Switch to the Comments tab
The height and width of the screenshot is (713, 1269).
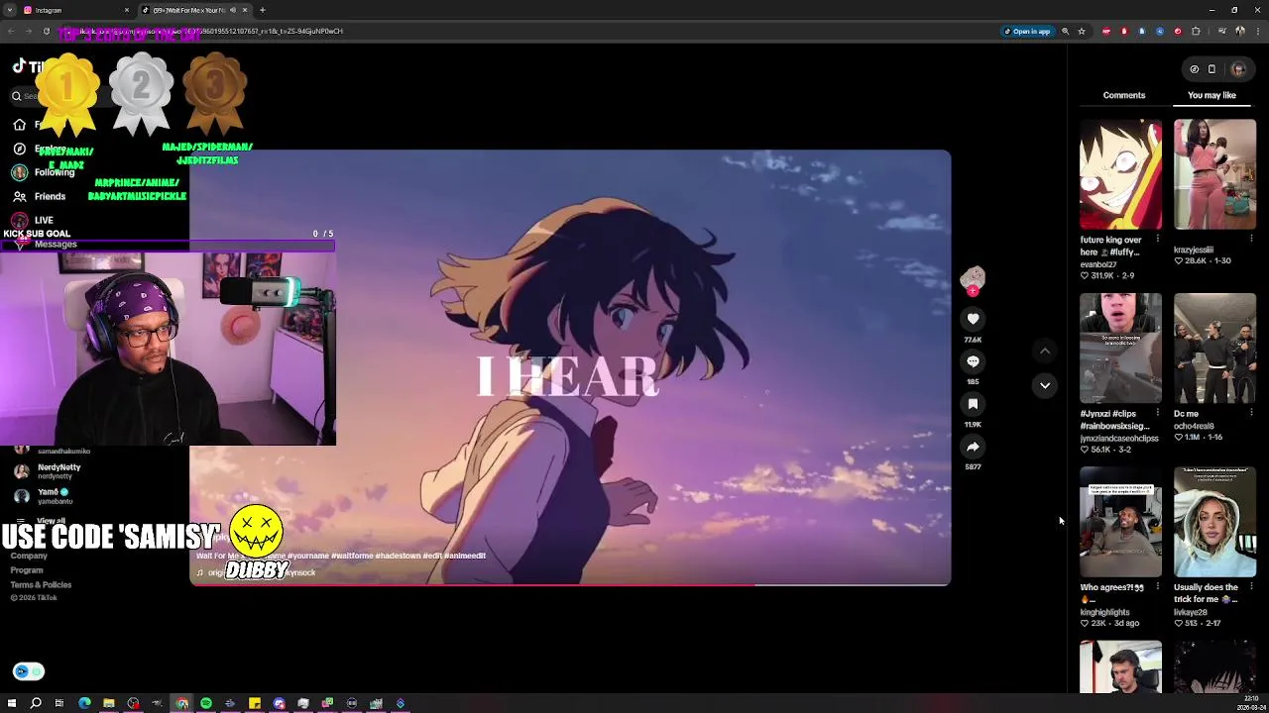point(1123,95)
